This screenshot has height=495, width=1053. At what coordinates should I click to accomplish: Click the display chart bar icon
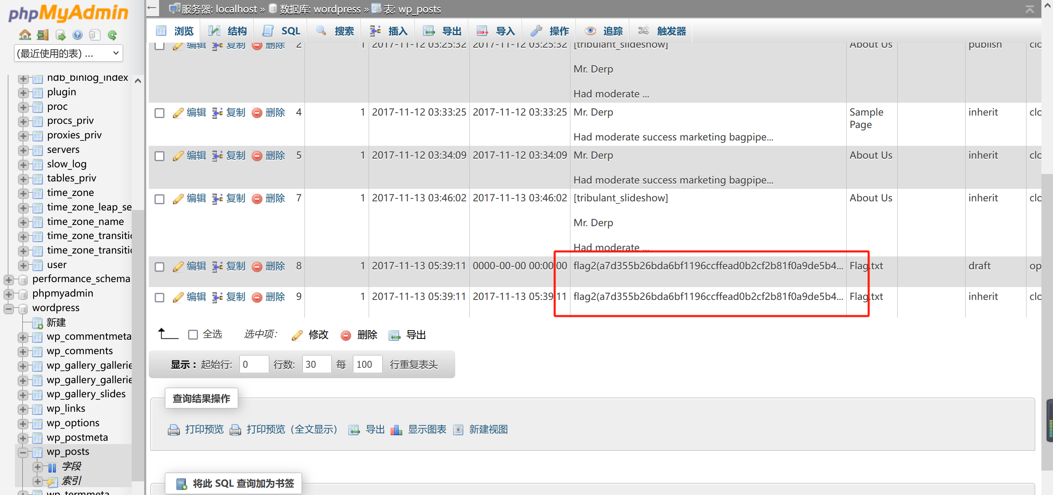coord(396,430)
